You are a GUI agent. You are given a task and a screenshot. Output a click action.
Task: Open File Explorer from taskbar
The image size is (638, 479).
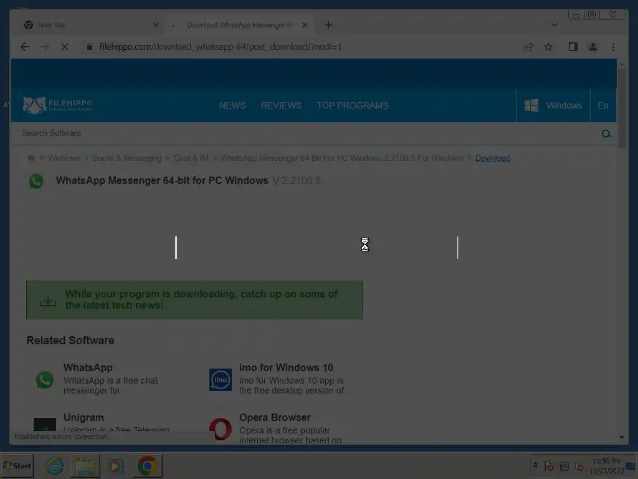(85, 466)
